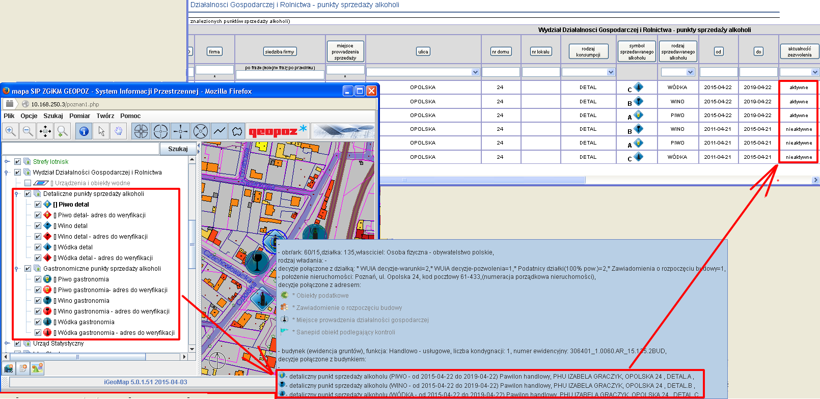Toggle Piwo gastronomia layer checkbox
The width and height of the screenshot is (820, 399).
coord(38,279)
